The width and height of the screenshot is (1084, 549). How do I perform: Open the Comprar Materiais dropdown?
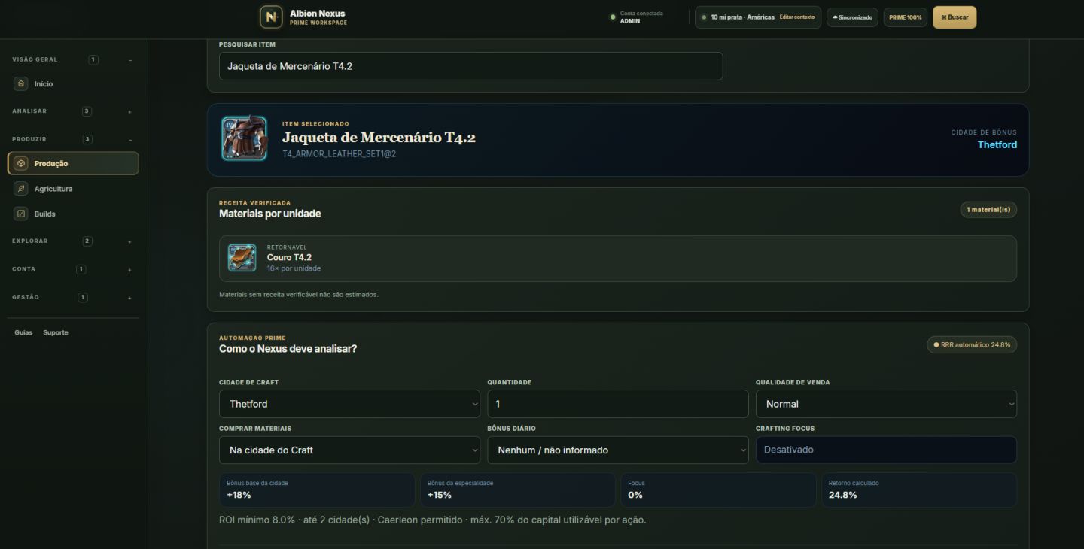[x=349, y=450]
